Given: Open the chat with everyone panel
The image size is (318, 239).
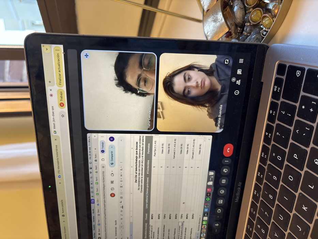Looking at the screenshot, I should 240,72.
